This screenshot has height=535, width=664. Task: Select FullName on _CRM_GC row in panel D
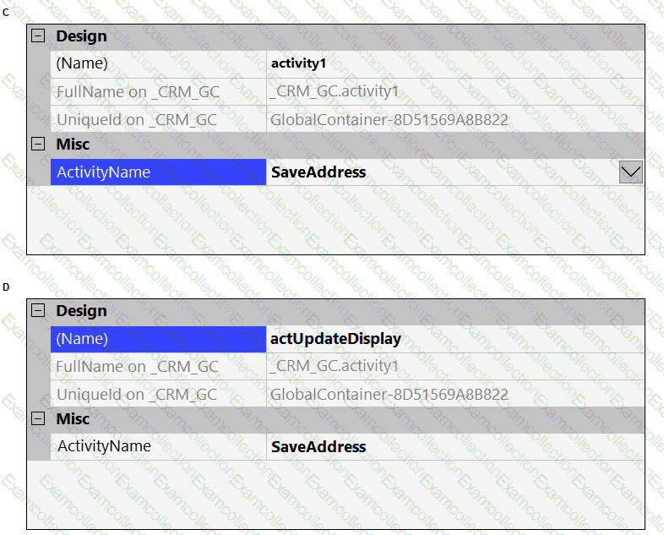point(137,366)
